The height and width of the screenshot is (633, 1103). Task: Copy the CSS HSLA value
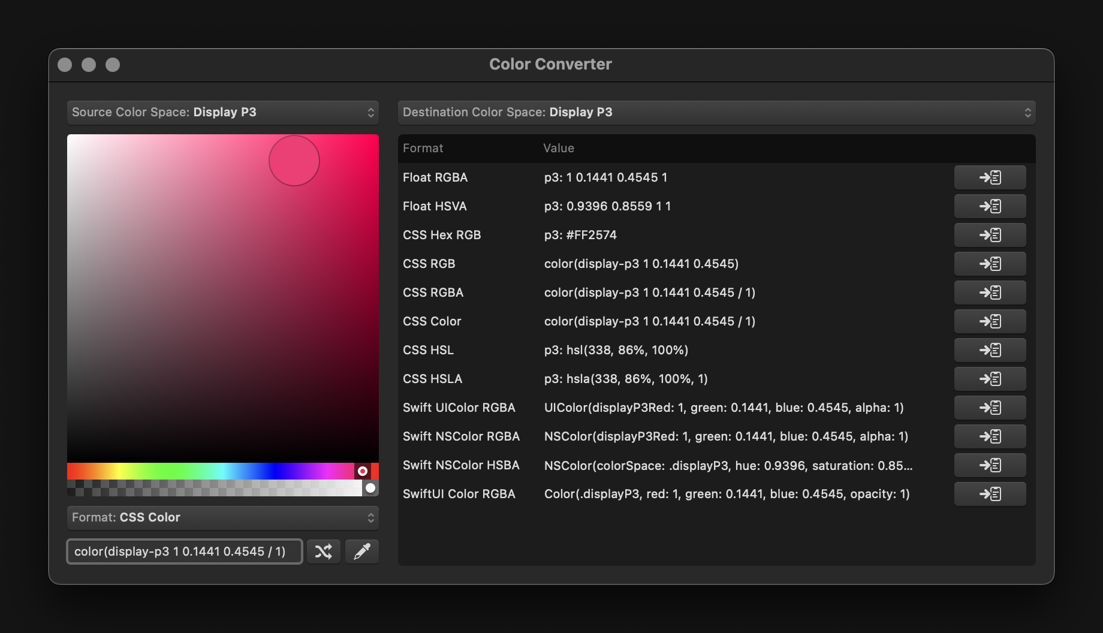coord(990,379)
